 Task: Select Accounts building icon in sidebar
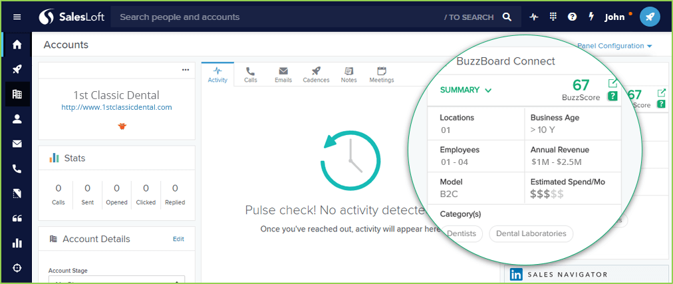coord(17,94)
